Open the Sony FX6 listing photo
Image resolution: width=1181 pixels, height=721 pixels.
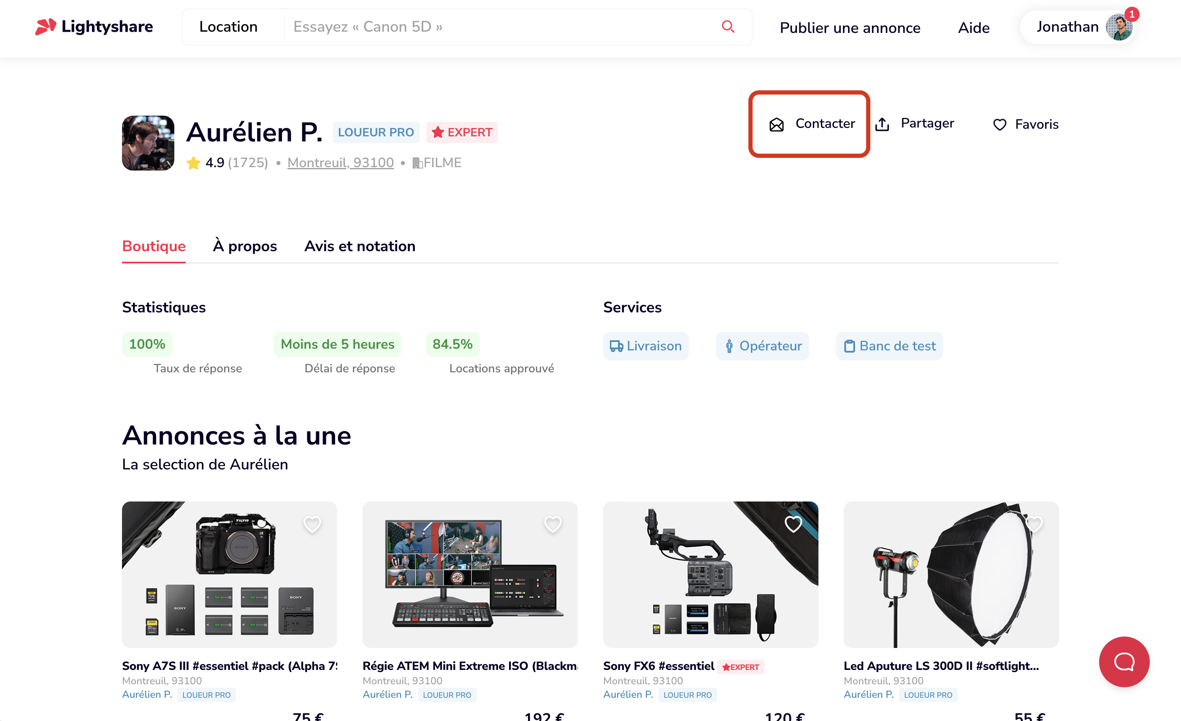711,575
